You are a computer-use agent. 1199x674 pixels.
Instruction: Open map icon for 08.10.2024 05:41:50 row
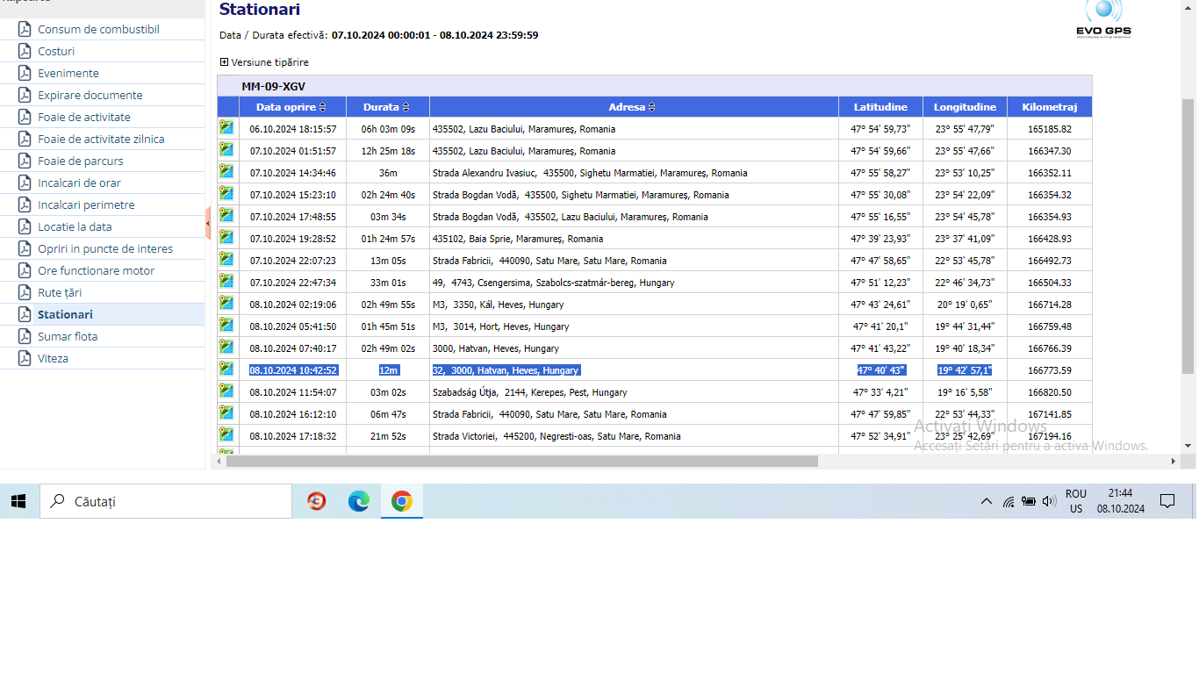pyautogui.click(x=226, y=325)
